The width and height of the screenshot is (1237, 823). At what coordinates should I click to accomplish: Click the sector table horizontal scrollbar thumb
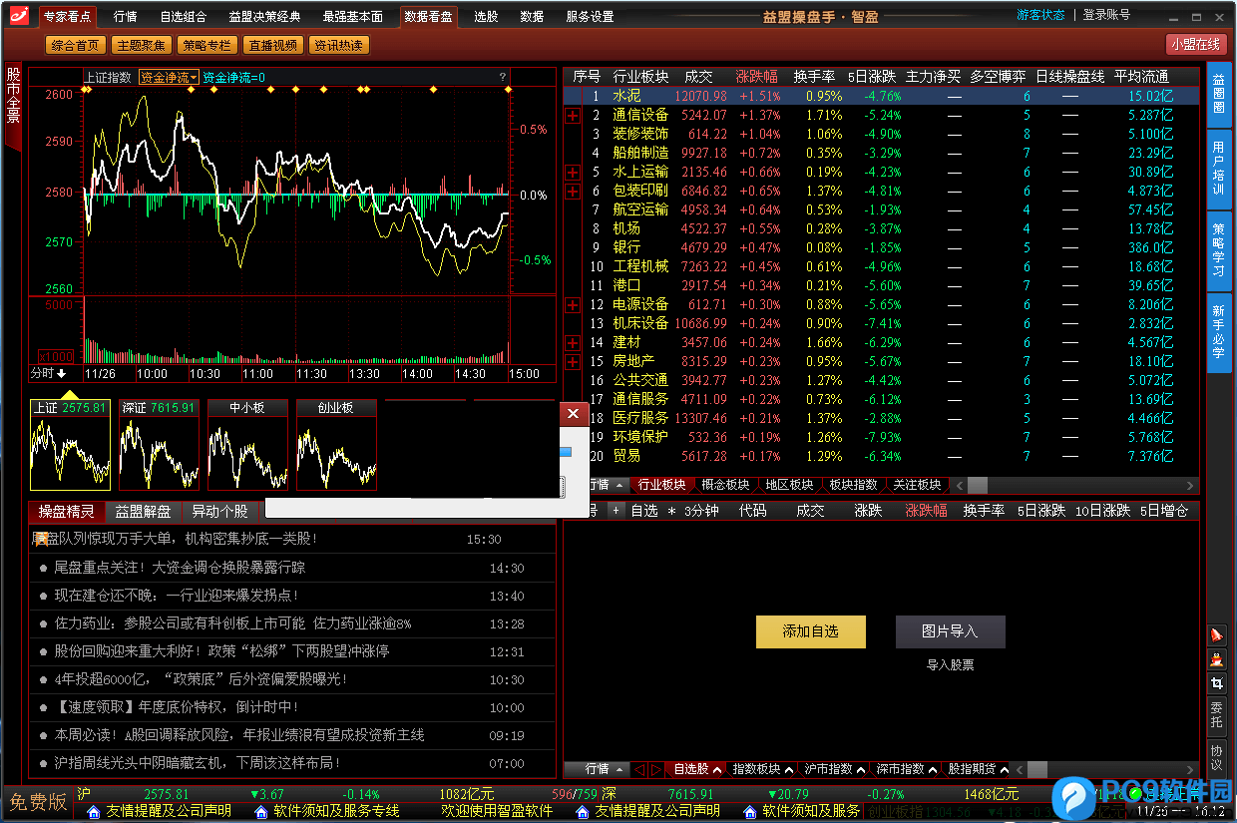[x=978, y=485]
